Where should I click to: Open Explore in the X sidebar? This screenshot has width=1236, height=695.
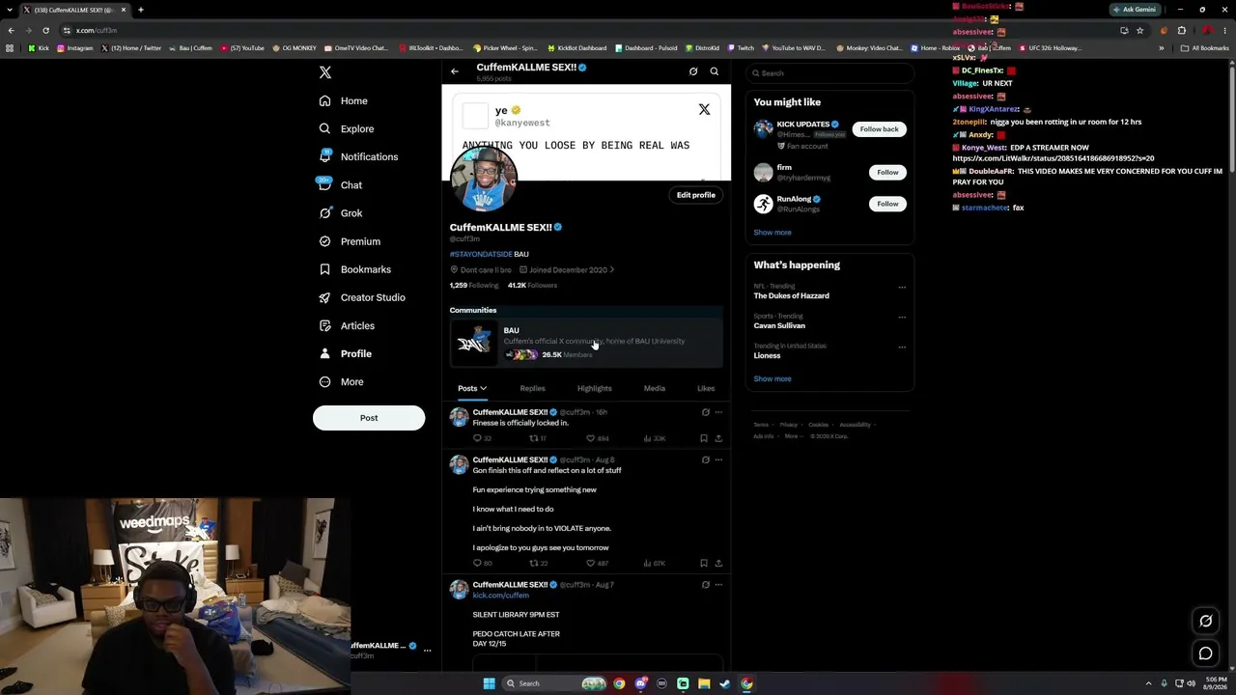tap(347, 128)
